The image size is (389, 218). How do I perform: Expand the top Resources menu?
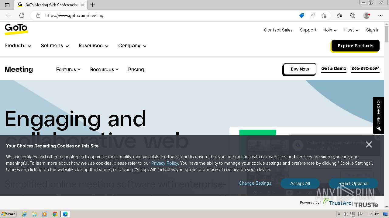point(94,46)
